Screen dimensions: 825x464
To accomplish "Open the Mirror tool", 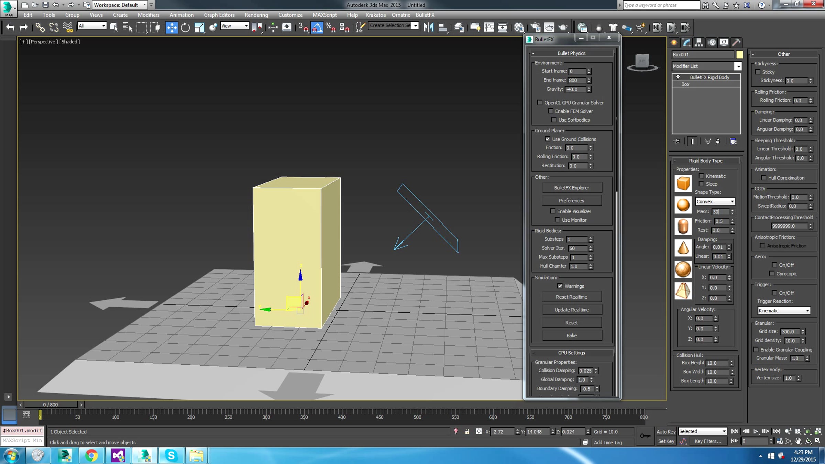I will pyautogui.click(x=428, y=27).
